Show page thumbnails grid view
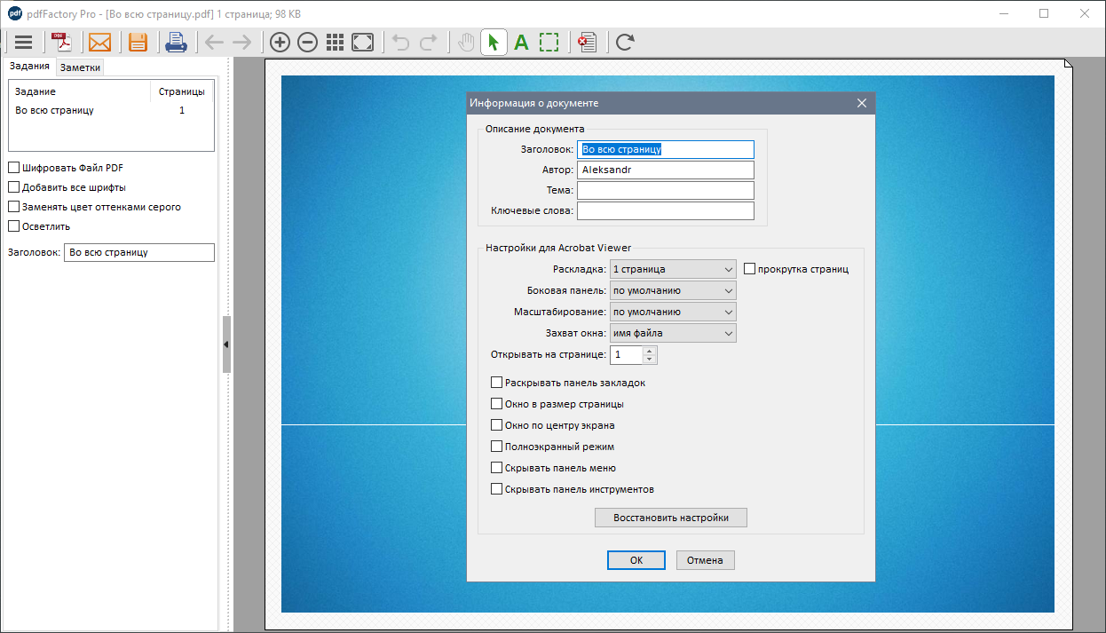The width and height of the screenshot is (1106, 633). coord(335,42)
